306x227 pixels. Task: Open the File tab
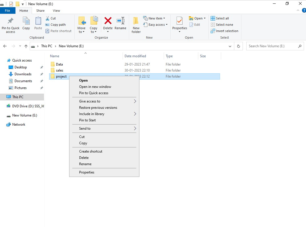pyautogui.click(x=8, y=11)
